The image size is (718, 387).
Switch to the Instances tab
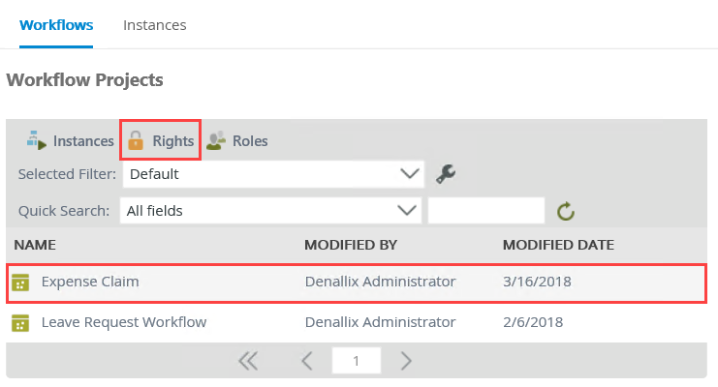coord(154,24)
